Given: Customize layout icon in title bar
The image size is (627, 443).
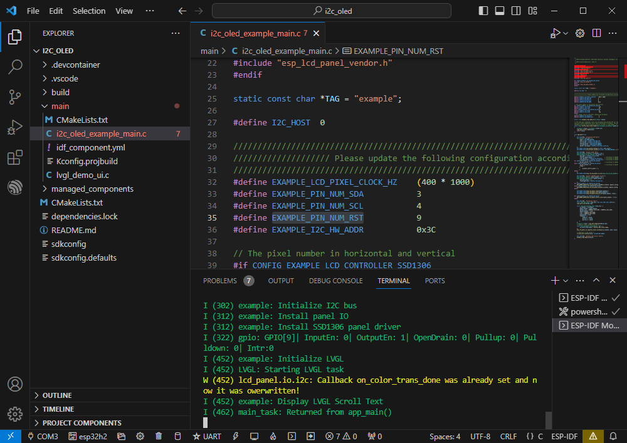Looking at the screenshot, I should (532, 11).
